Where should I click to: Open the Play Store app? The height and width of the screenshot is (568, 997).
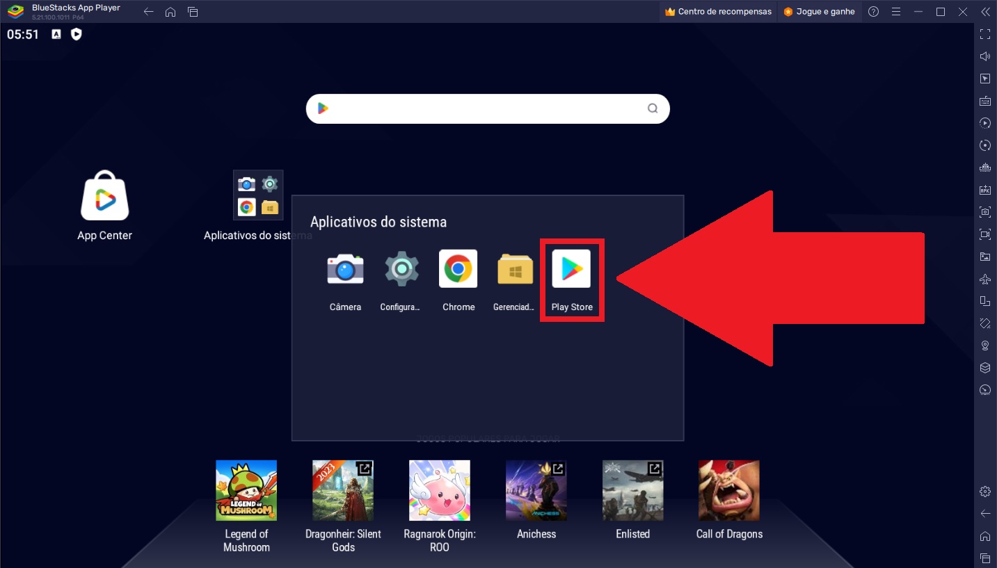click(x=571, y=269)
